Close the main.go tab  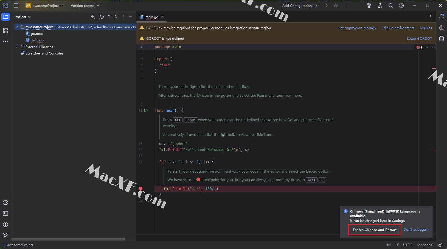tap(162, 17)
